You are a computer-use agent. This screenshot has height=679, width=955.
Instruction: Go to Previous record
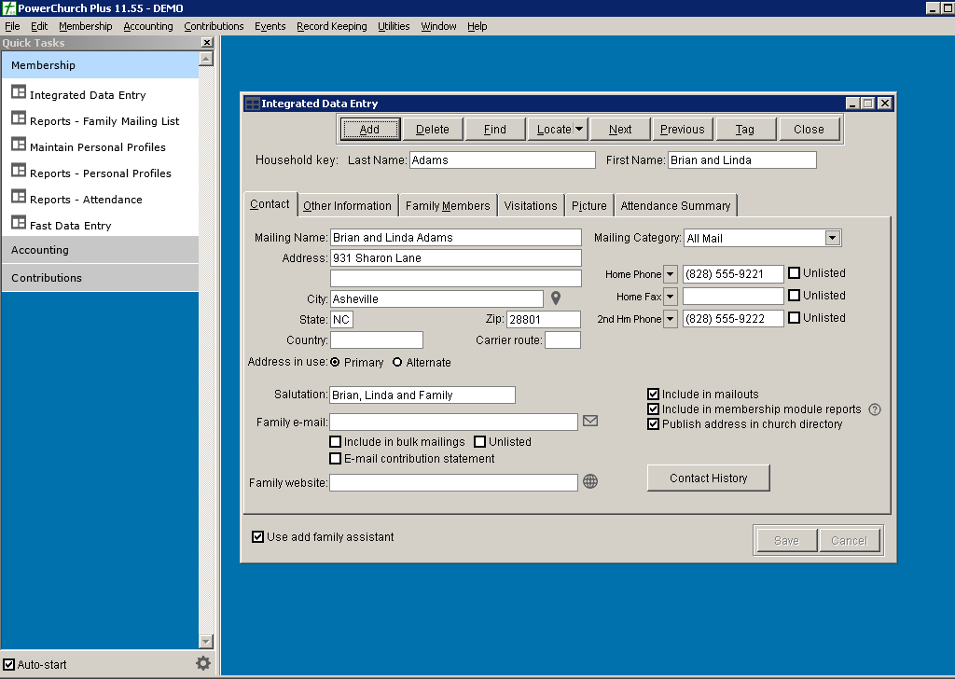pos(682,129)
